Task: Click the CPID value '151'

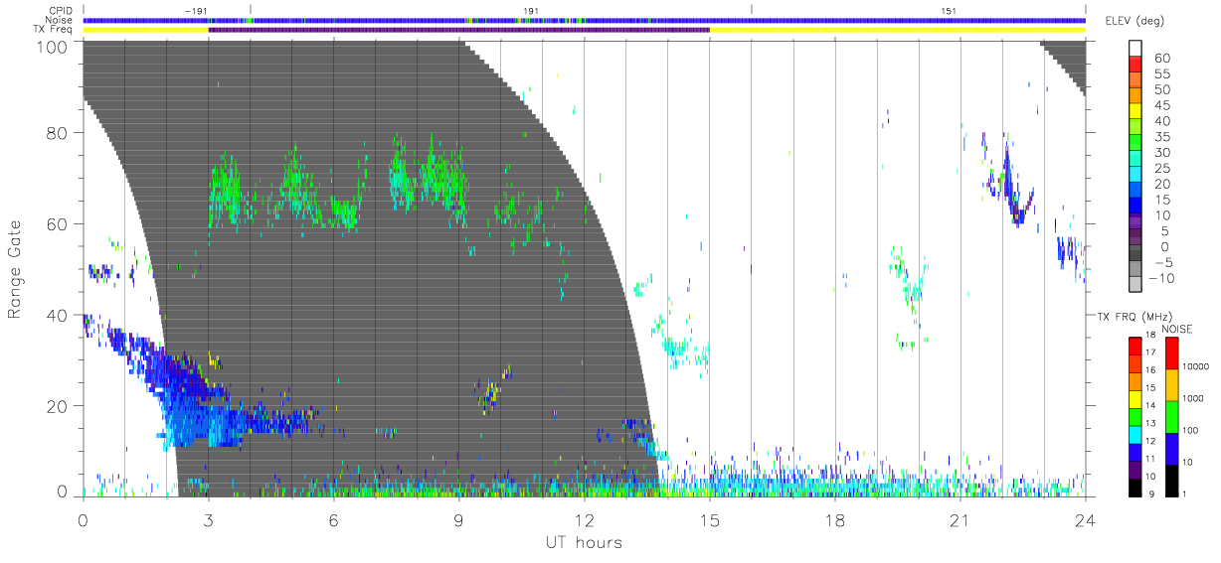Action: coord(948,10)
